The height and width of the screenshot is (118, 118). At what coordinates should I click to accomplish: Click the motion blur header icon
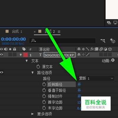click(x=101, y=49)
